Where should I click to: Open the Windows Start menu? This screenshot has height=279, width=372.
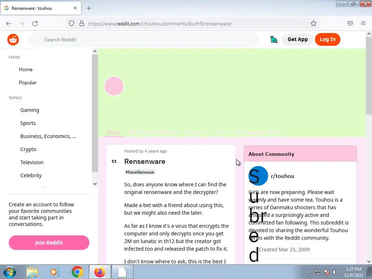point(9,272)
